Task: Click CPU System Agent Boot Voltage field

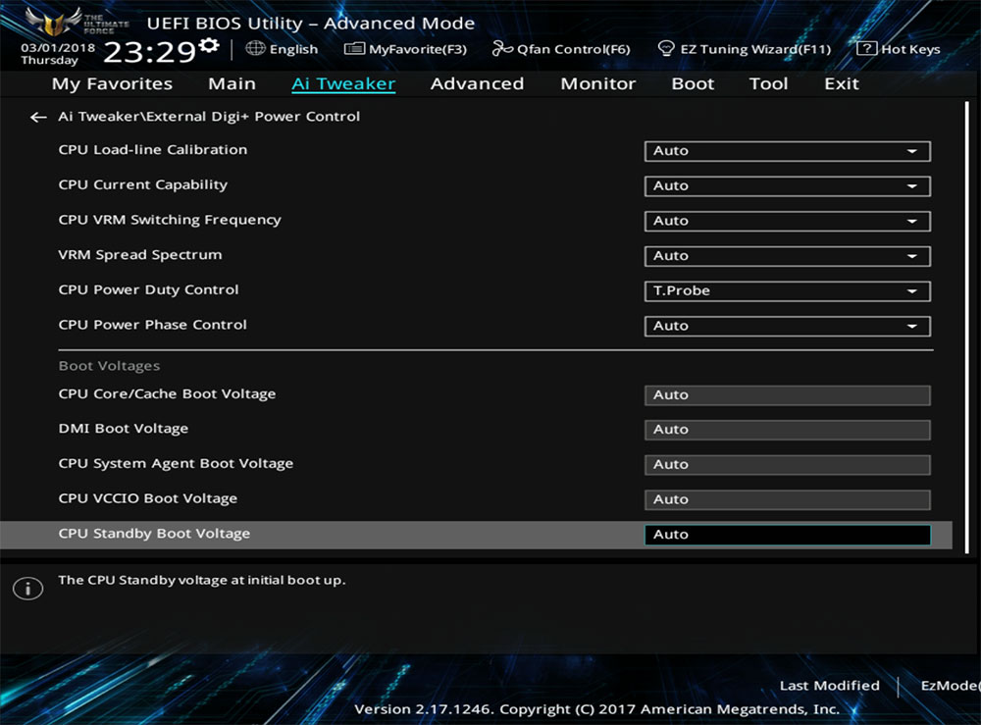Action: pyautogui.click(x=787, y=465)
